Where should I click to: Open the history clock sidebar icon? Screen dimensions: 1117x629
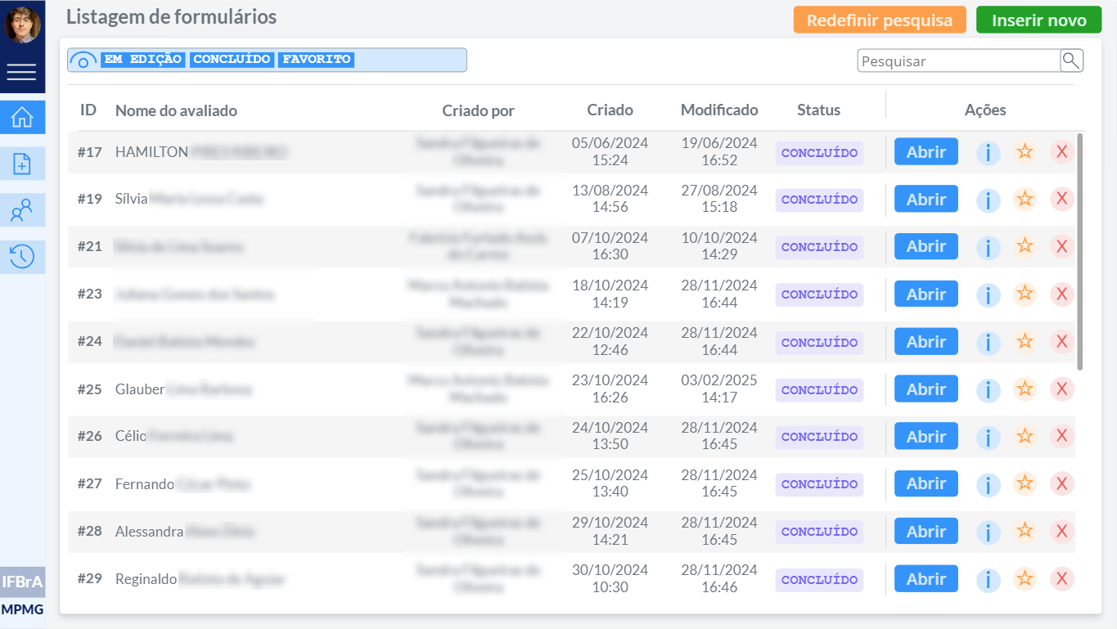click(x=22, y=257)
